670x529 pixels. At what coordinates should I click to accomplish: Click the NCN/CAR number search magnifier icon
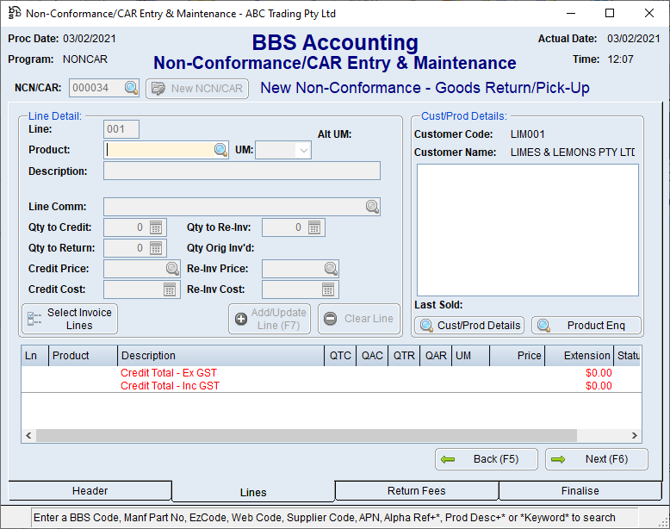point(131,88)
